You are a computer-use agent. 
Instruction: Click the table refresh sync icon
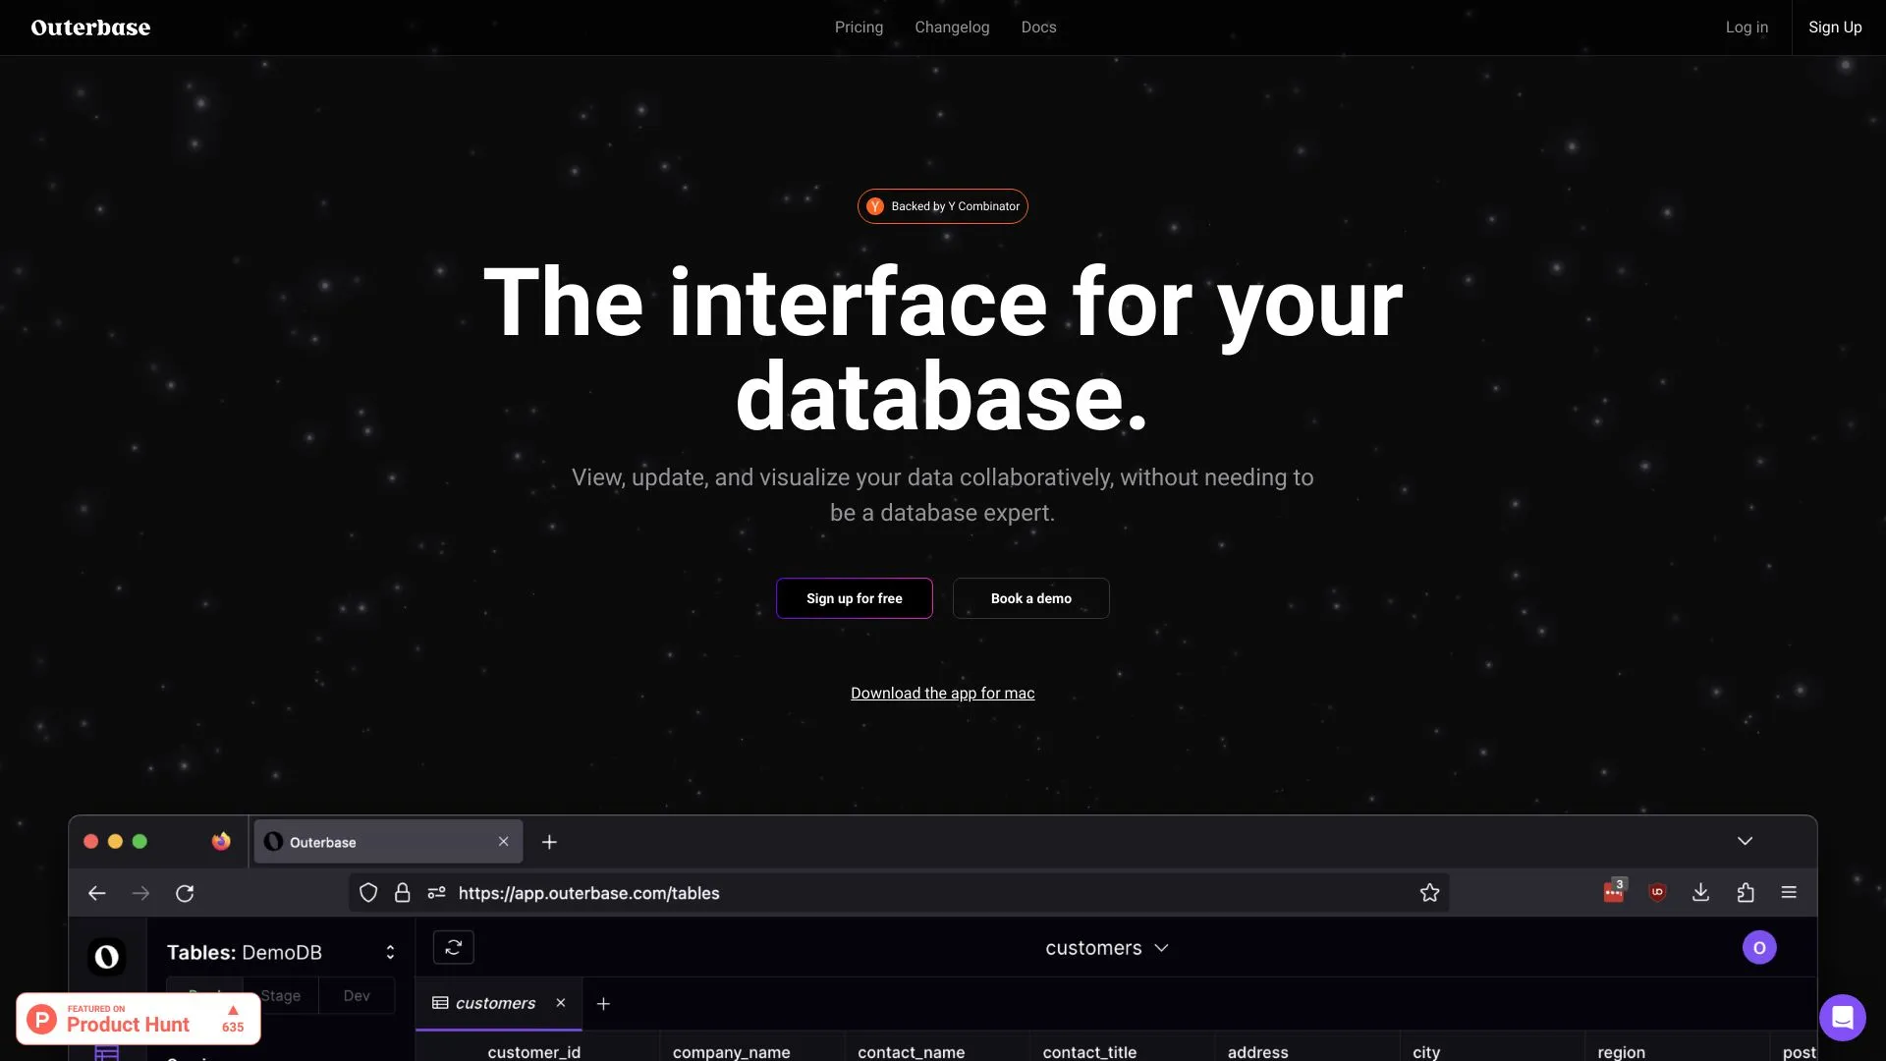coord(453,947)
